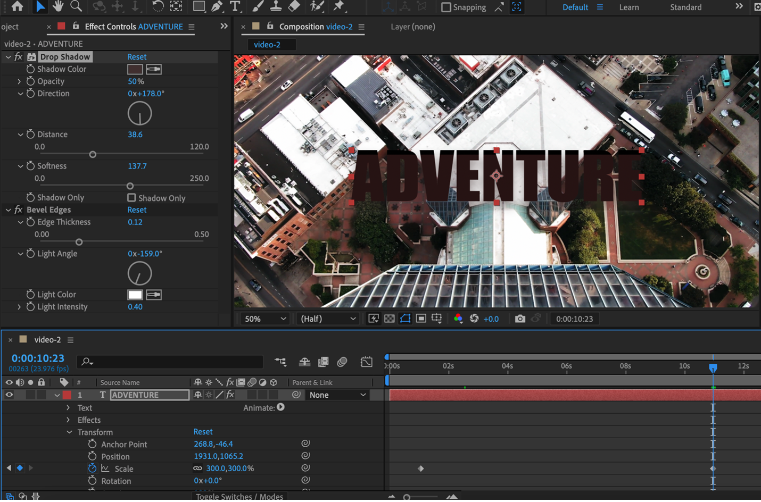Take a snapshot with camera icon
This screenshot has height=502, width=761.
[519, 319]
